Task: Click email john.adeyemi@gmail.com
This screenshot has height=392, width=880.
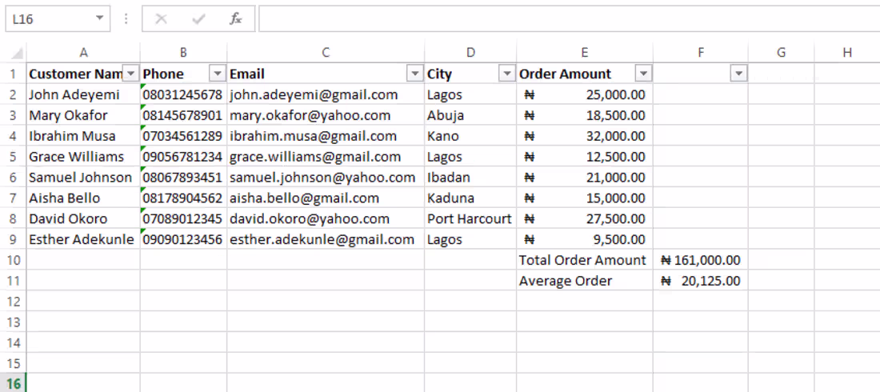Action: (326, 94)
